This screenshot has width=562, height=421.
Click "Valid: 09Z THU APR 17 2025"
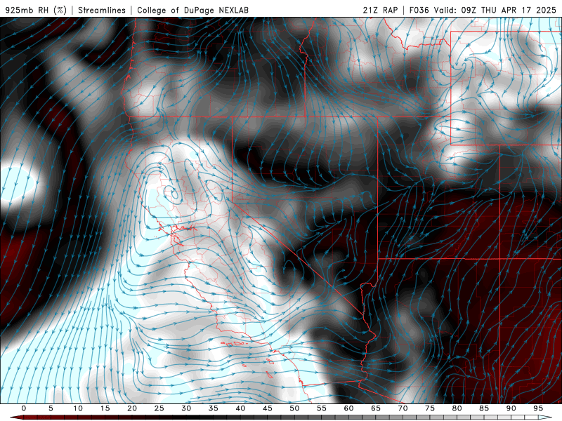[495, 10]
